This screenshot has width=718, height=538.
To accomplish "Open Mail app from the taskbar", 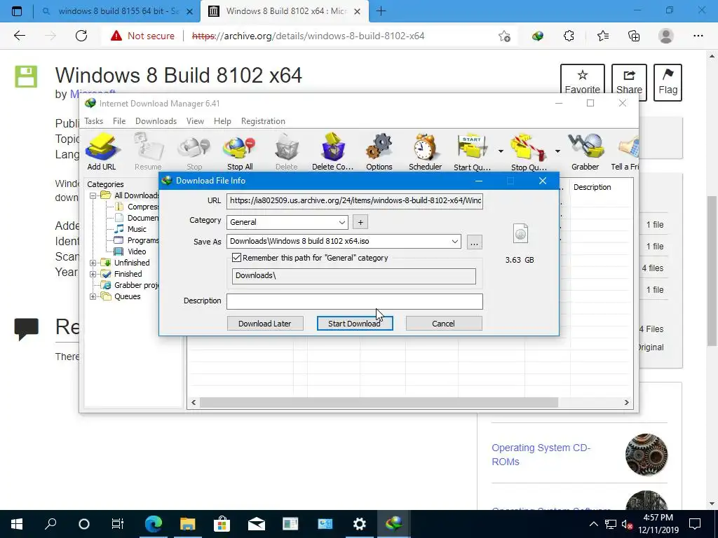I will click(257, 523).
